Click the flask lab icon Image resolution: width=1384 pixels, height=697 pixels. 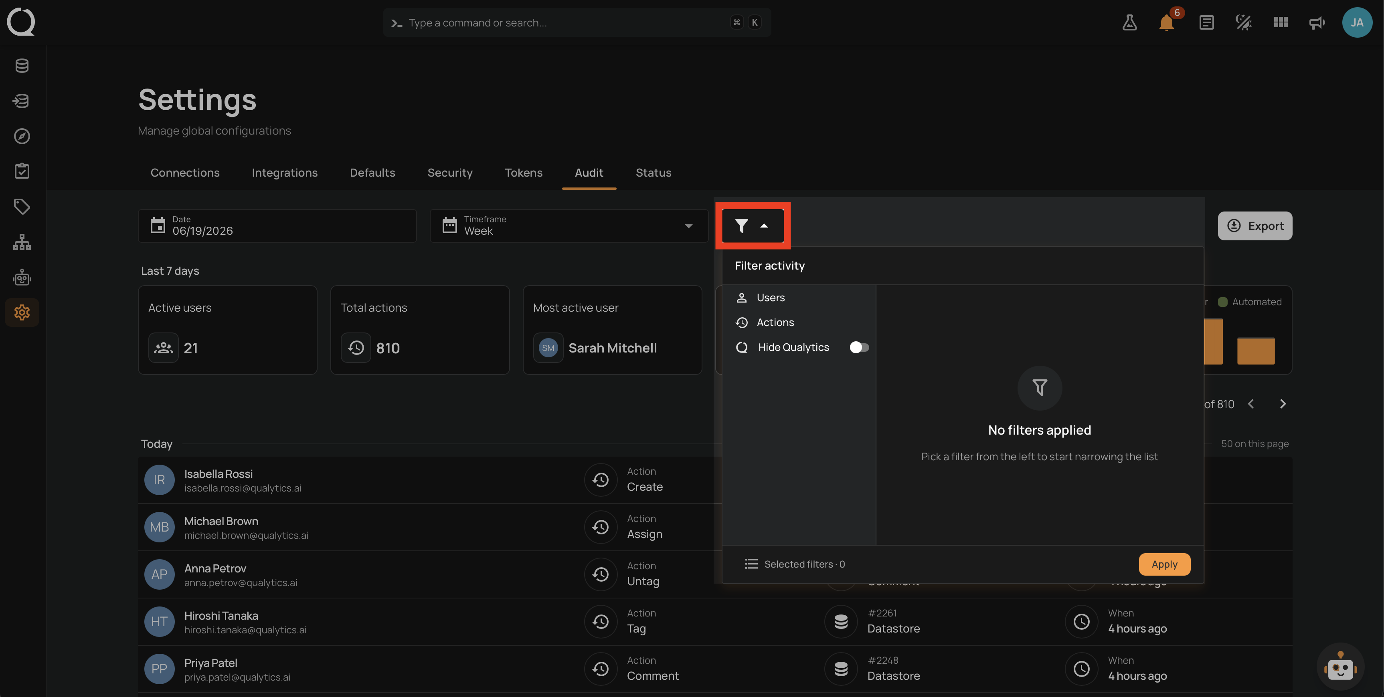[x=1129, y=22]
